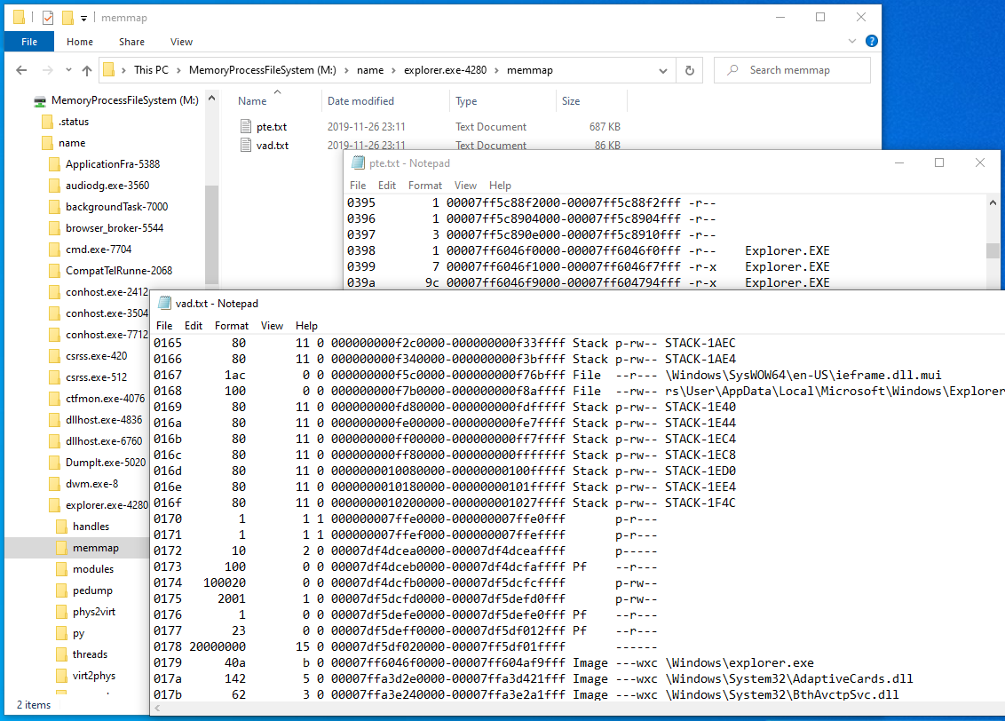
Task: Expand the address bar history dropdown
Action: 662,70
